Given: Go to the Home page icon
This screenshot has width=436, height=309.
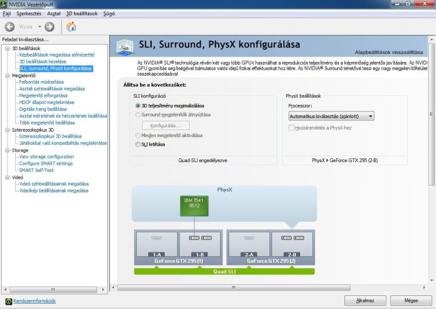Looking at the screenshot, I should [71, 27].
